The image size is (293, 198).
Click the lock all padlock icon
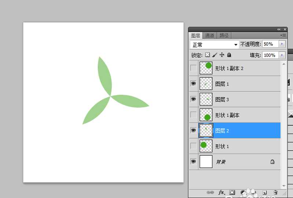point(229,55)
